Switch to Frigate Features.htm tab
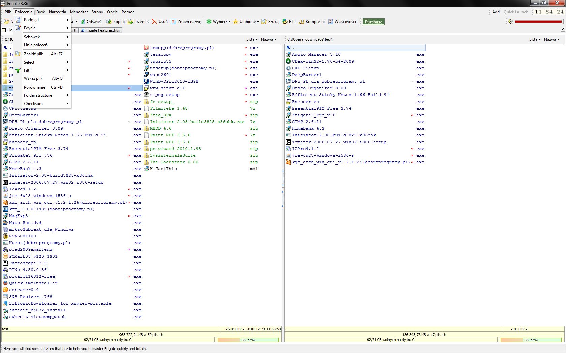 tap(100, 30)
